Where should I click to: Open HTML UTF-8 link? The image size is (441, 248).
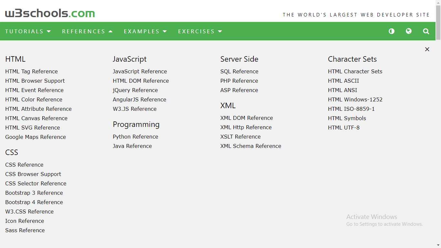[x=344, y=128]
